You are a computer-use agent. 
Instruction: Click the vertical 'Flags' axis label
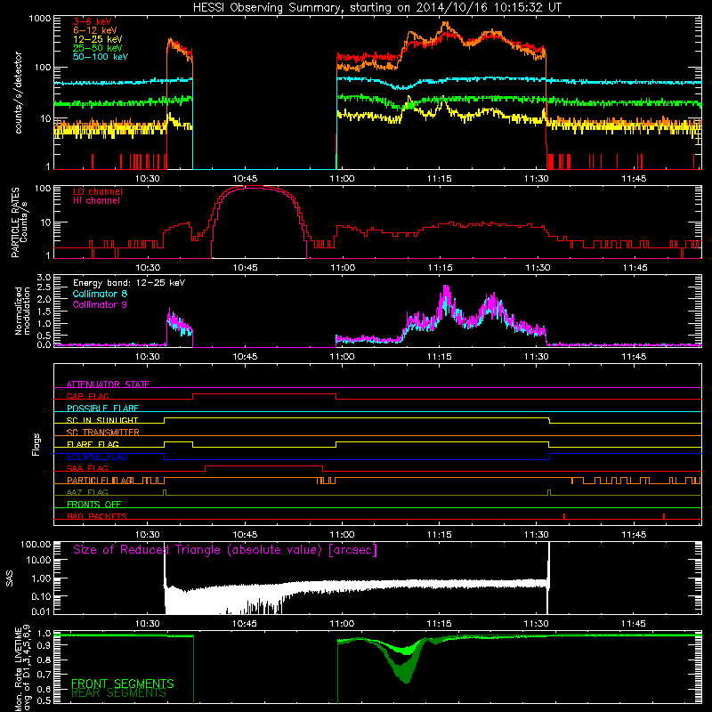coord(36,444)
